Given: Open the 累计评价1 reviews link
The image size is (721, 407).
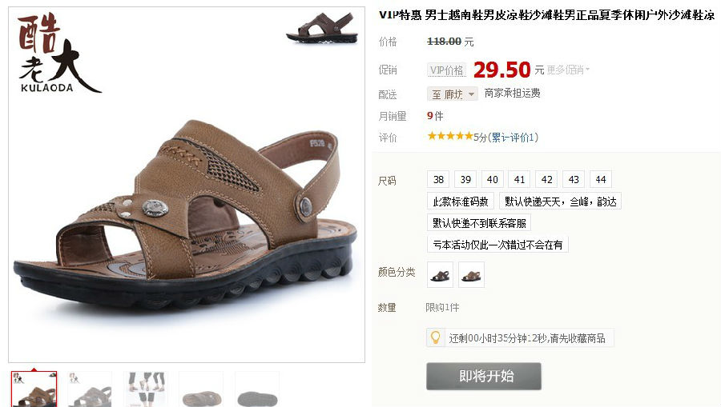Looking at the screenshot, I should click(x=514, y=138).
